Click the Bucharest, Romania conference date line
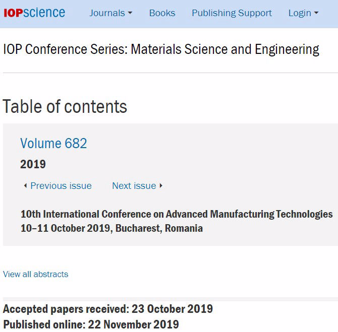 pos(111,228)
